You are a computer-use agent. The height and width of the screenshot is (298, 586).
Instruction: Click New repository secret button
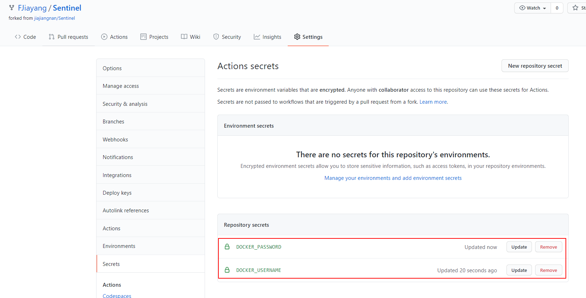click(535, 66)
